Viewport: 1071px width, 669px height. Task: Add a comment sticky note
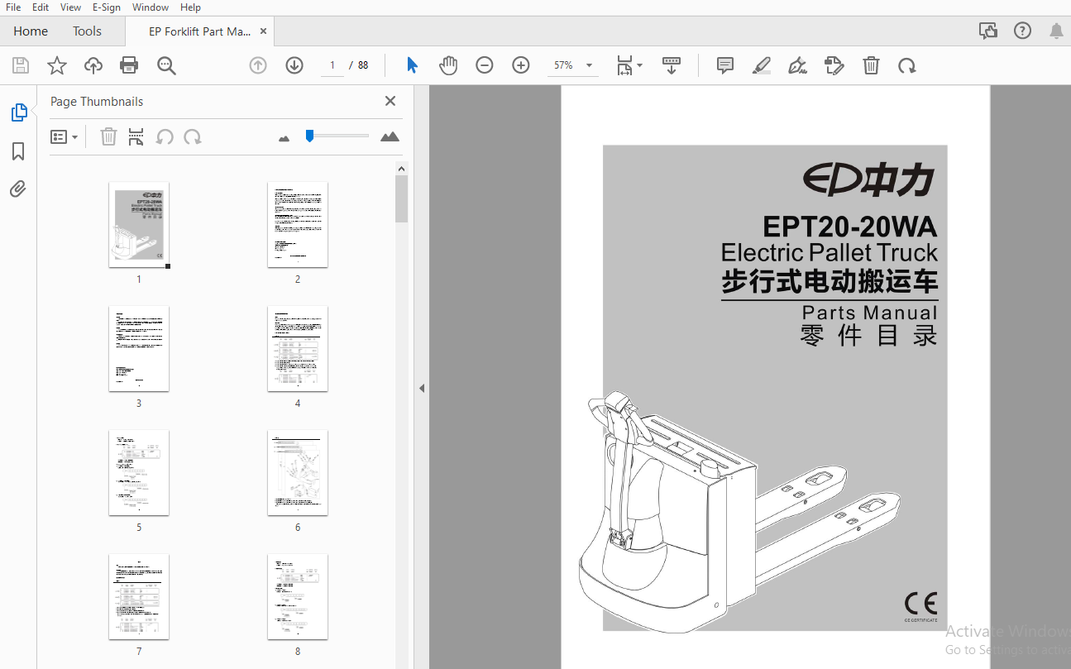pos(725,65)
